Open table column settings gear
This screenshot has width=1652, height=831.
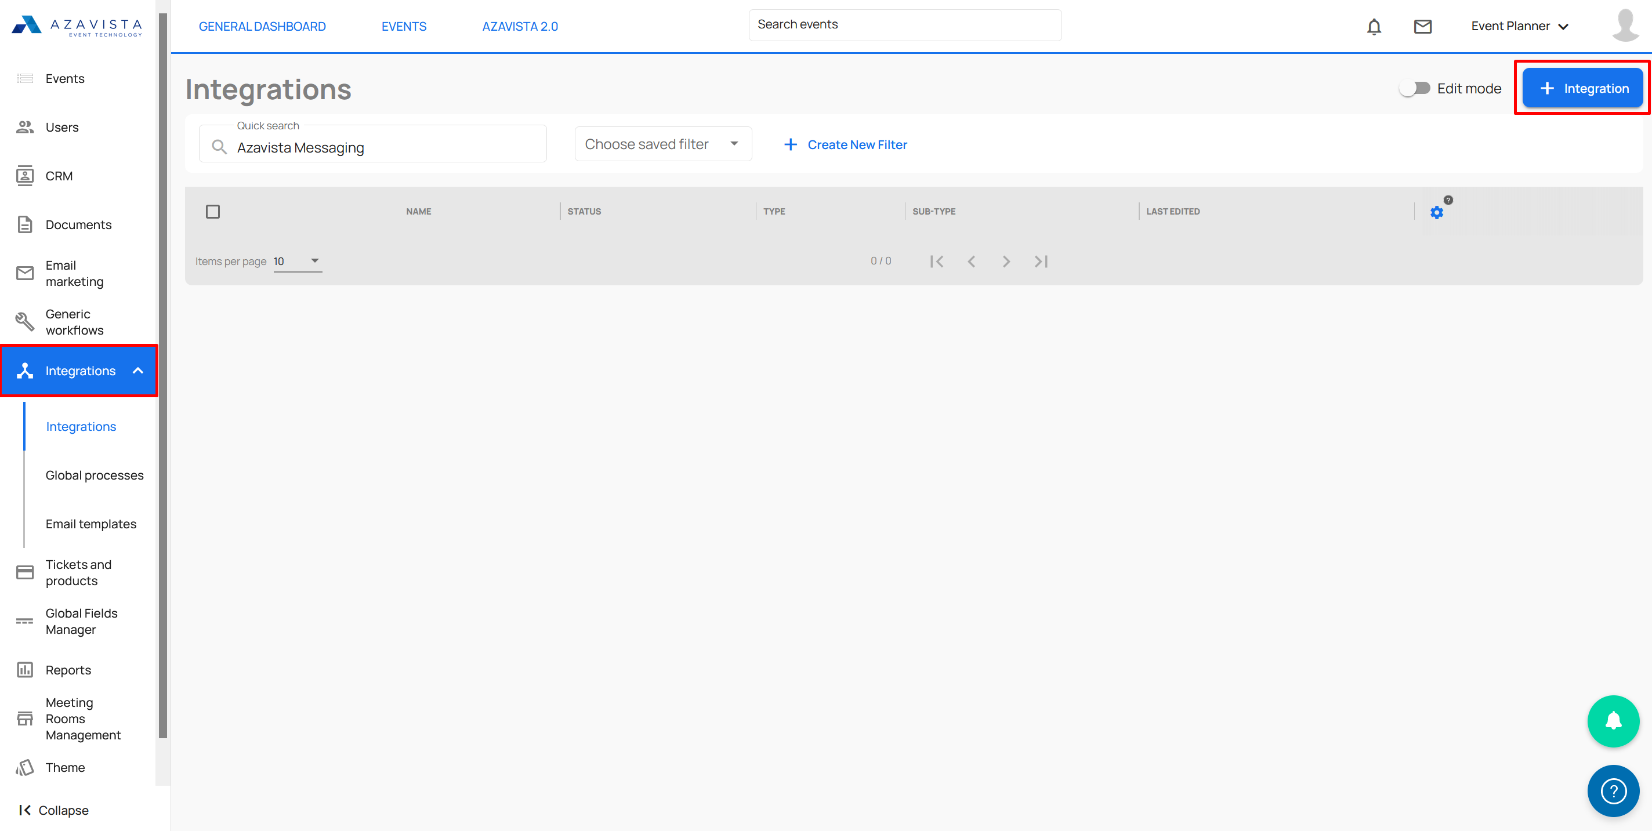[x=1437, y=212]
